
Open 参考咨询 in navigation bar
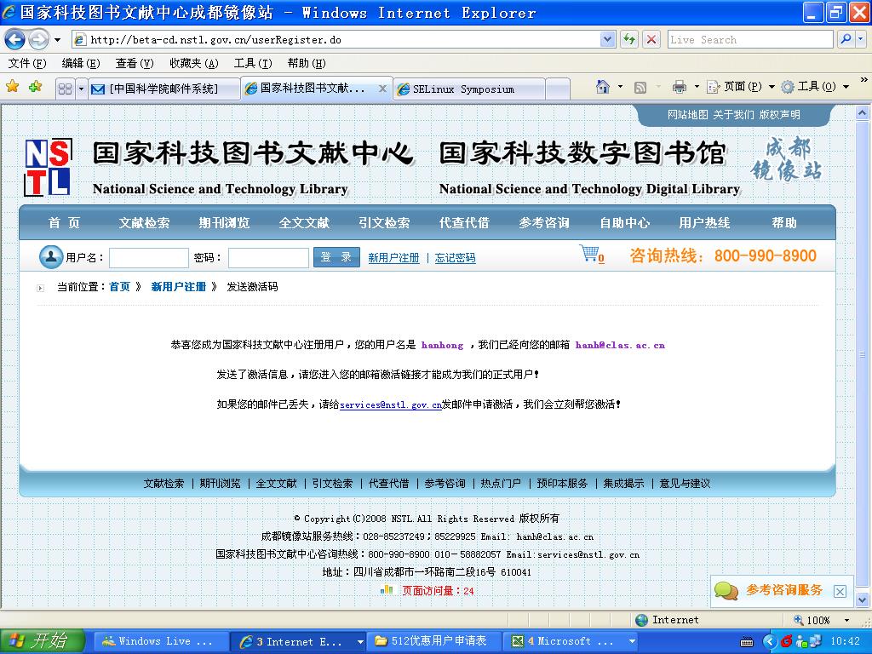(544, 223)
